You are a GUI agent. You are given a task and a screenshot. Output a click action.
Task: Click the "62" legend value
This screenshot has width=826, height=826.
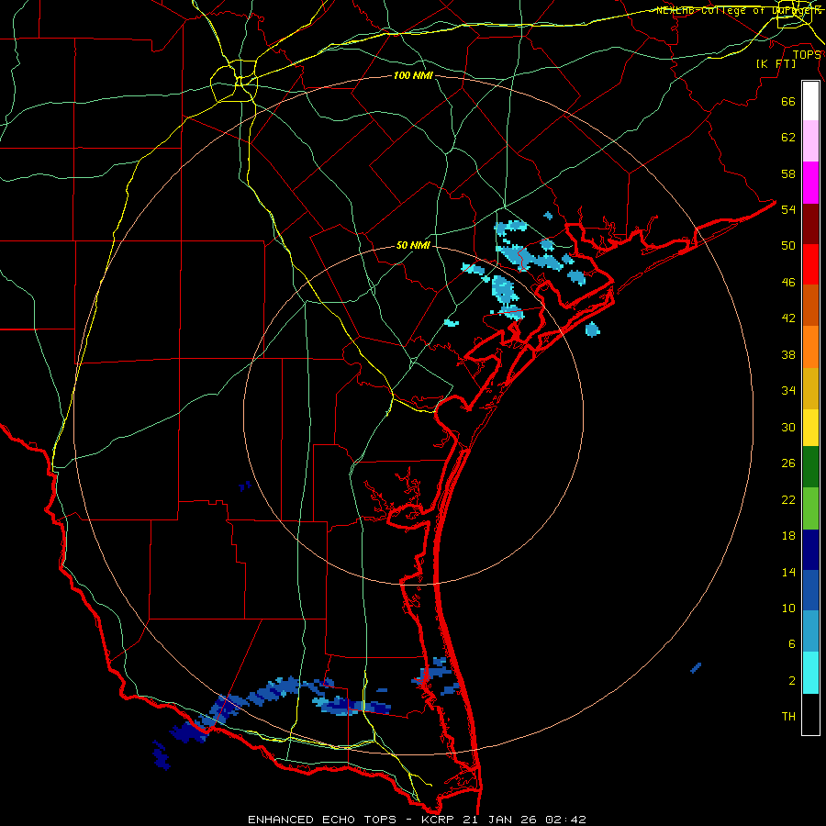[x=788, y=138]
